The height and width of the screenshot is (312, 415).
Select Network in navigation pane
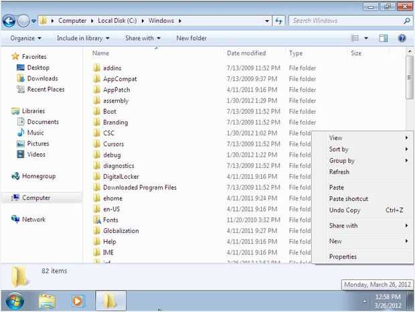click(x=33, y=220)
